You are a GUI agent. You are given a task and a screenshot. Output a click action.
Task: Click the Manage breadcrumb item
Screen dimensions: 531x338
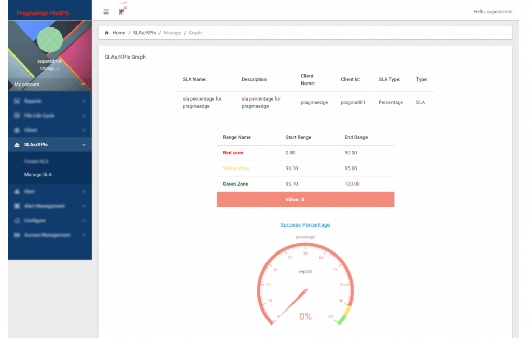pos(172,33)
